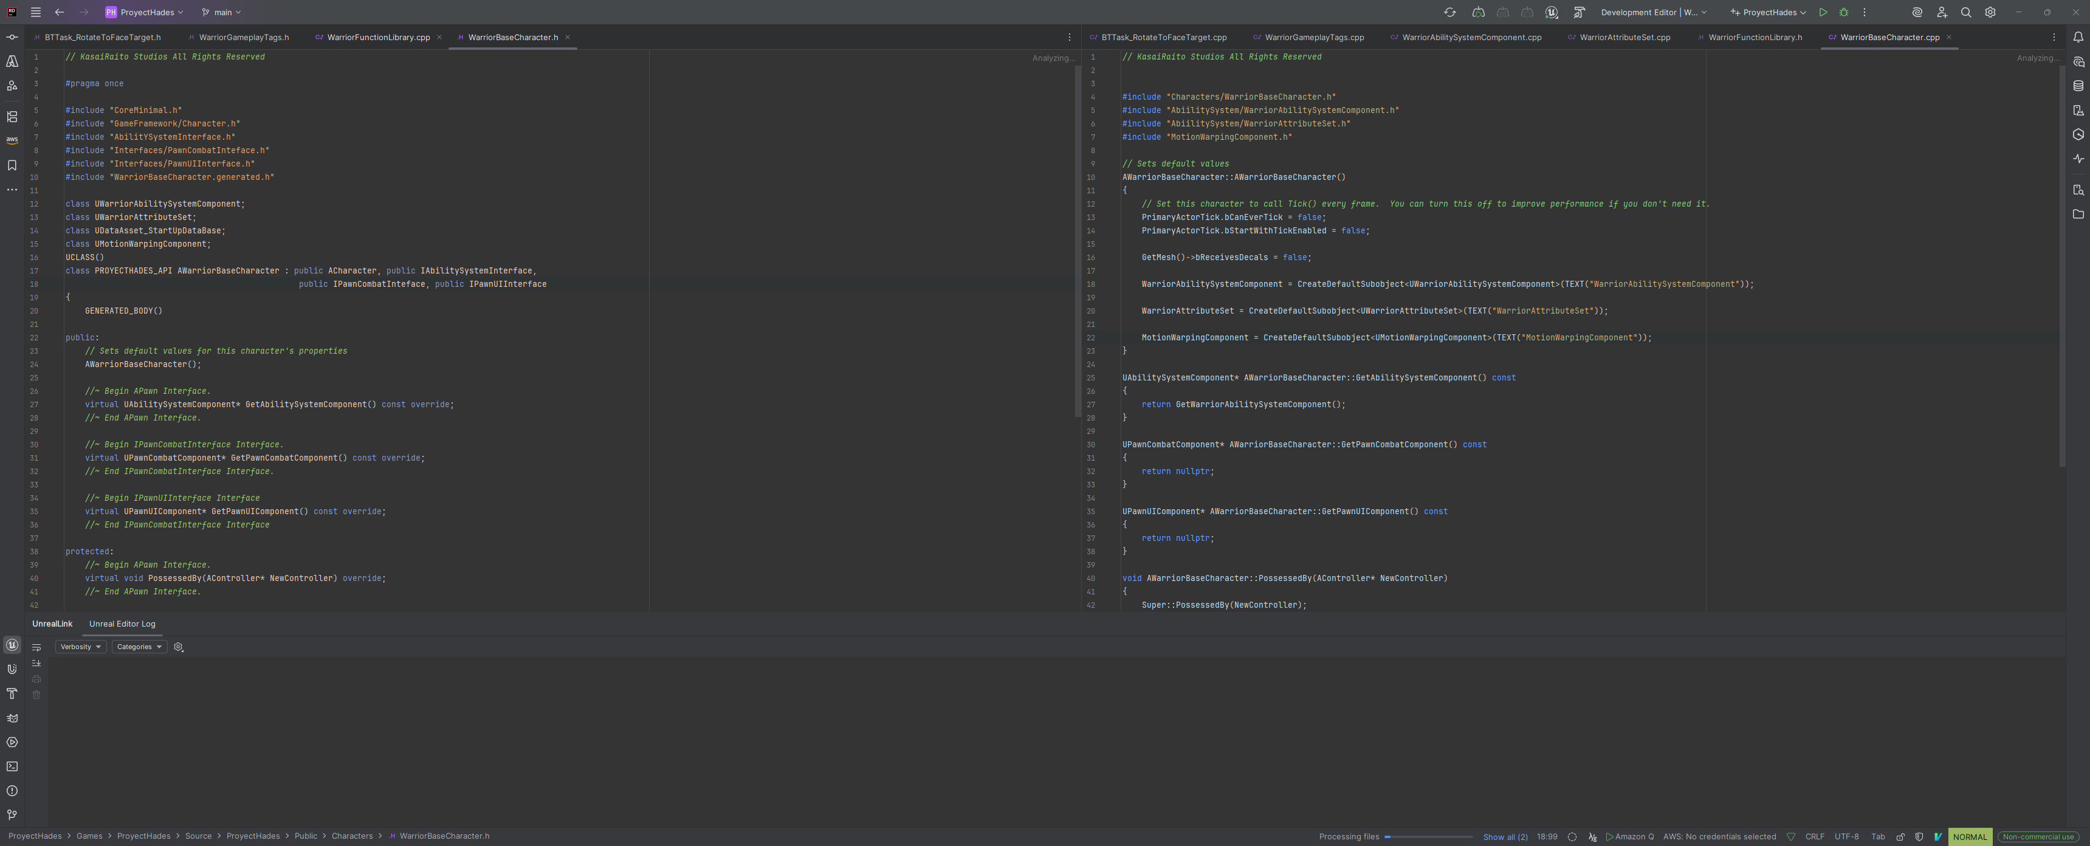2090x846 pixels.
Task: Click the Processing files progress bar
Action: (1428, 836)
